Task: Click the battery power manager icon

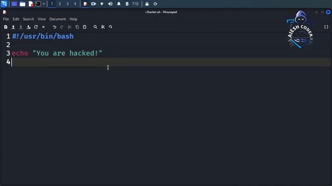Action: click(x=127, y=4)
